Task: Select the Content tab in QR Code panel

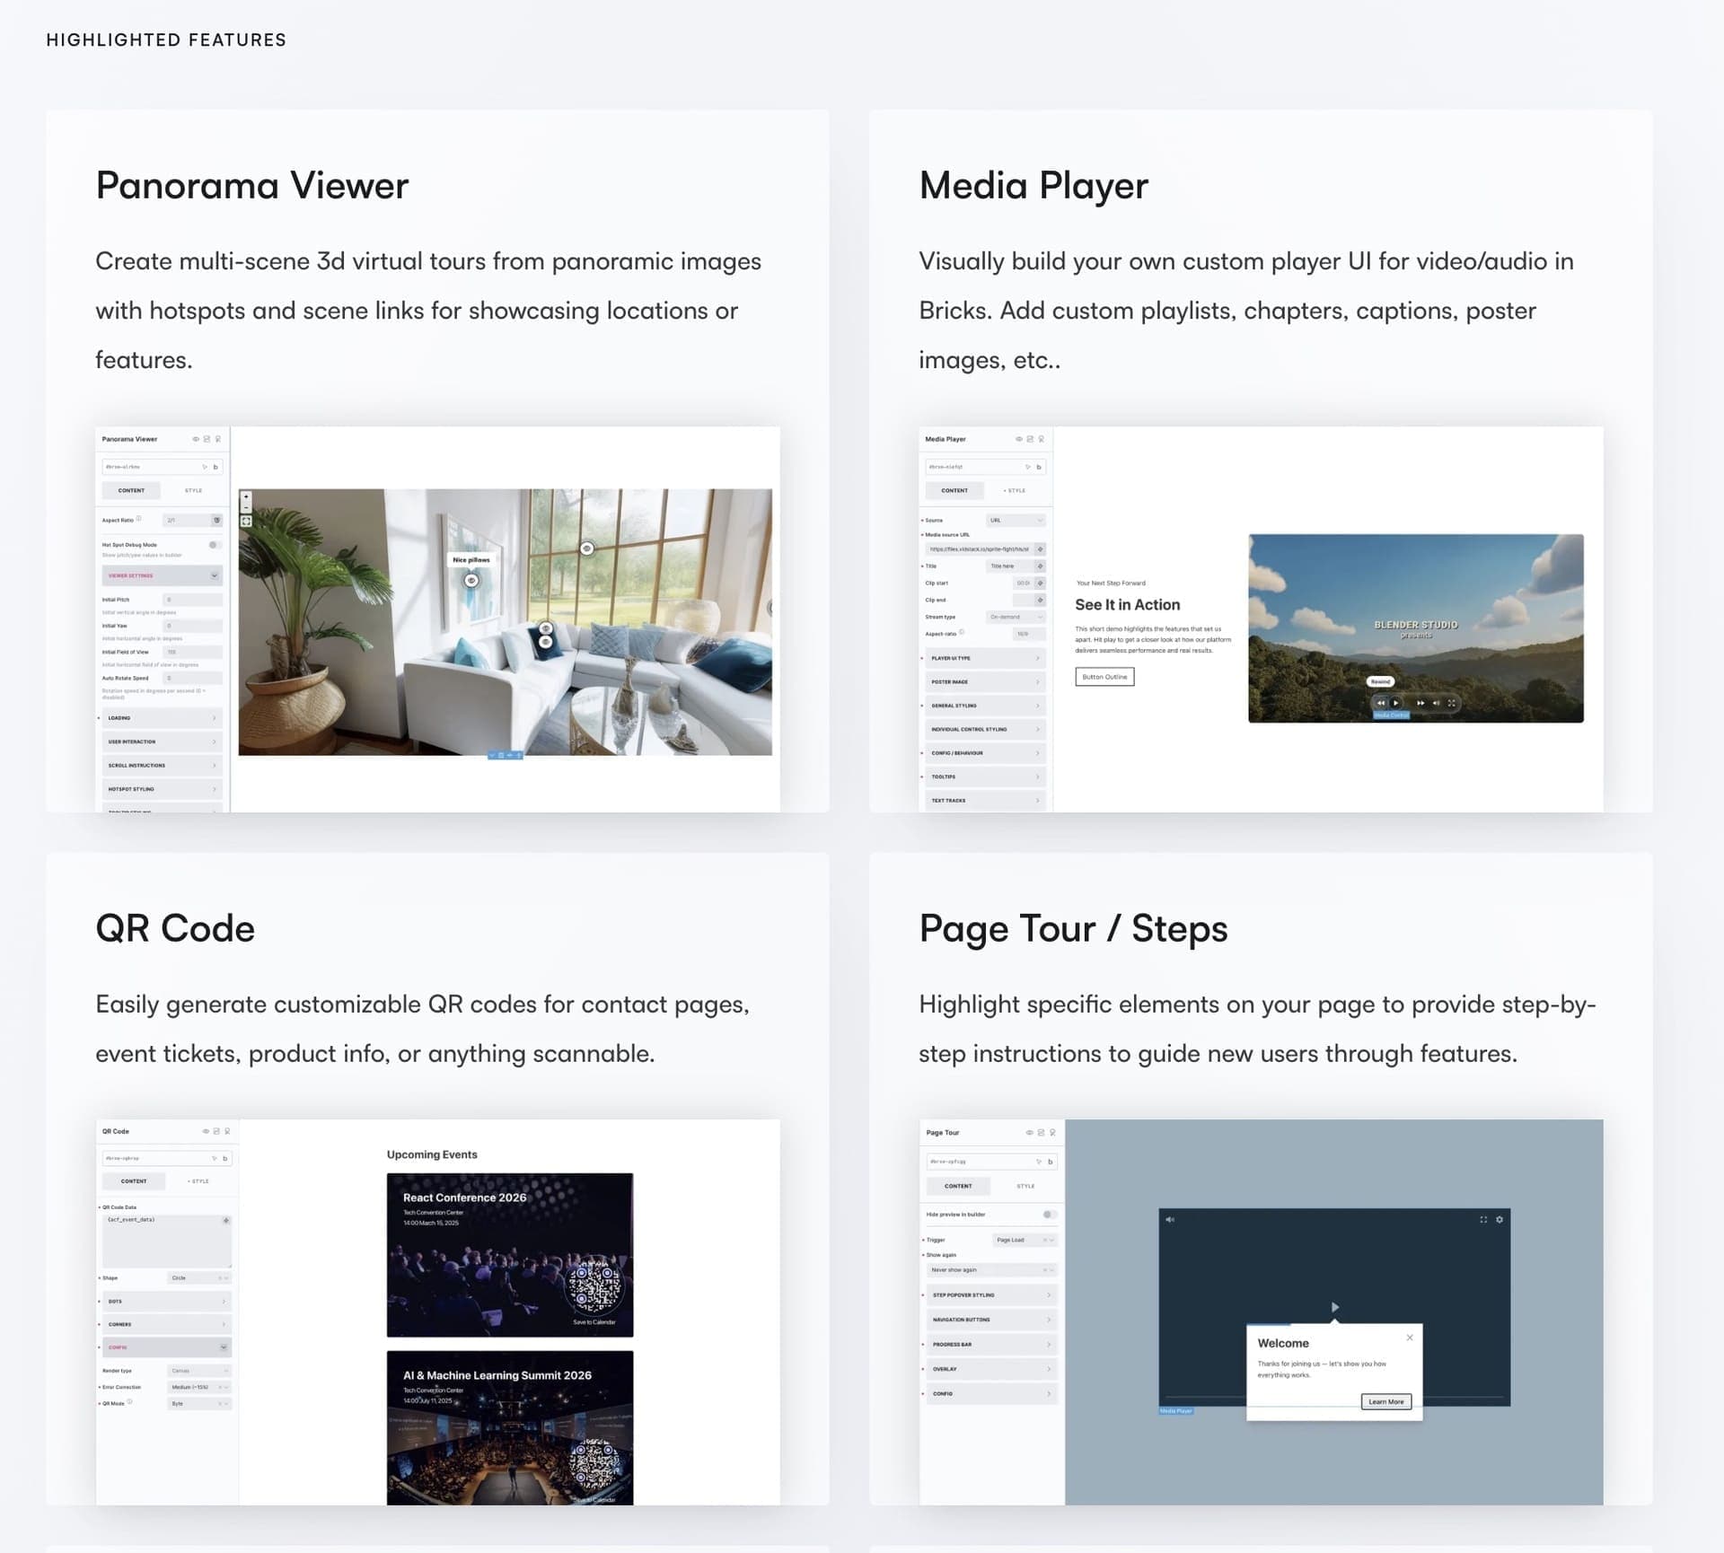Action: coord(134,1181)
